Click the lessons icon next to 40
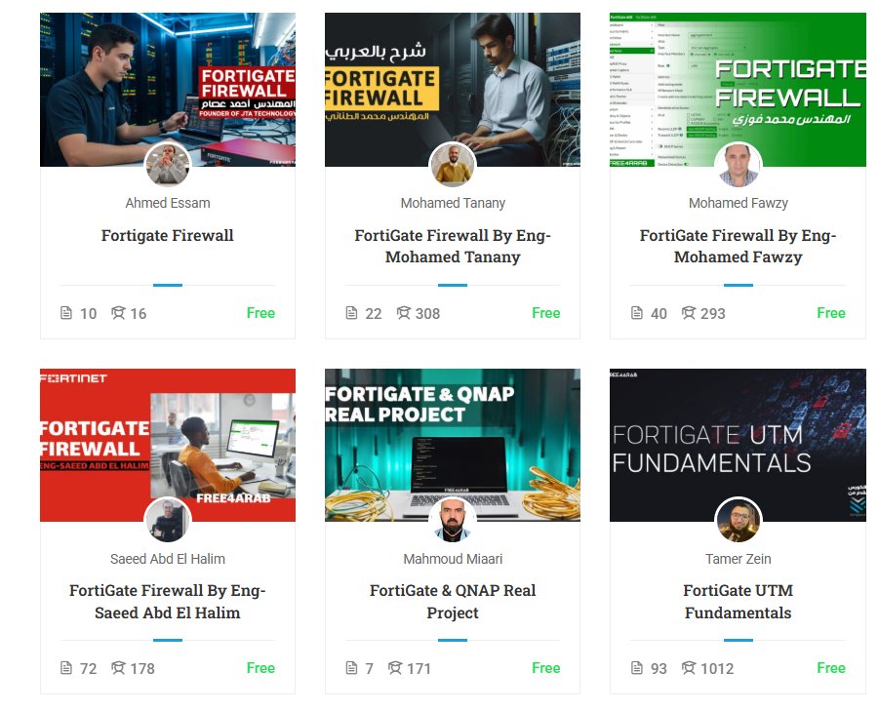This screenshot has height=711, width=879. [x=637, y=313]
